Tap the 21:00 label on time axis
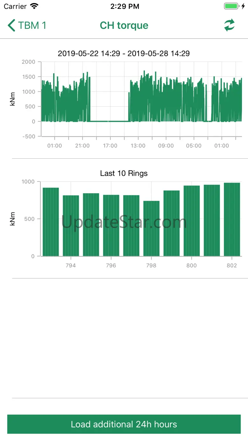 click(x=82, y=146)
